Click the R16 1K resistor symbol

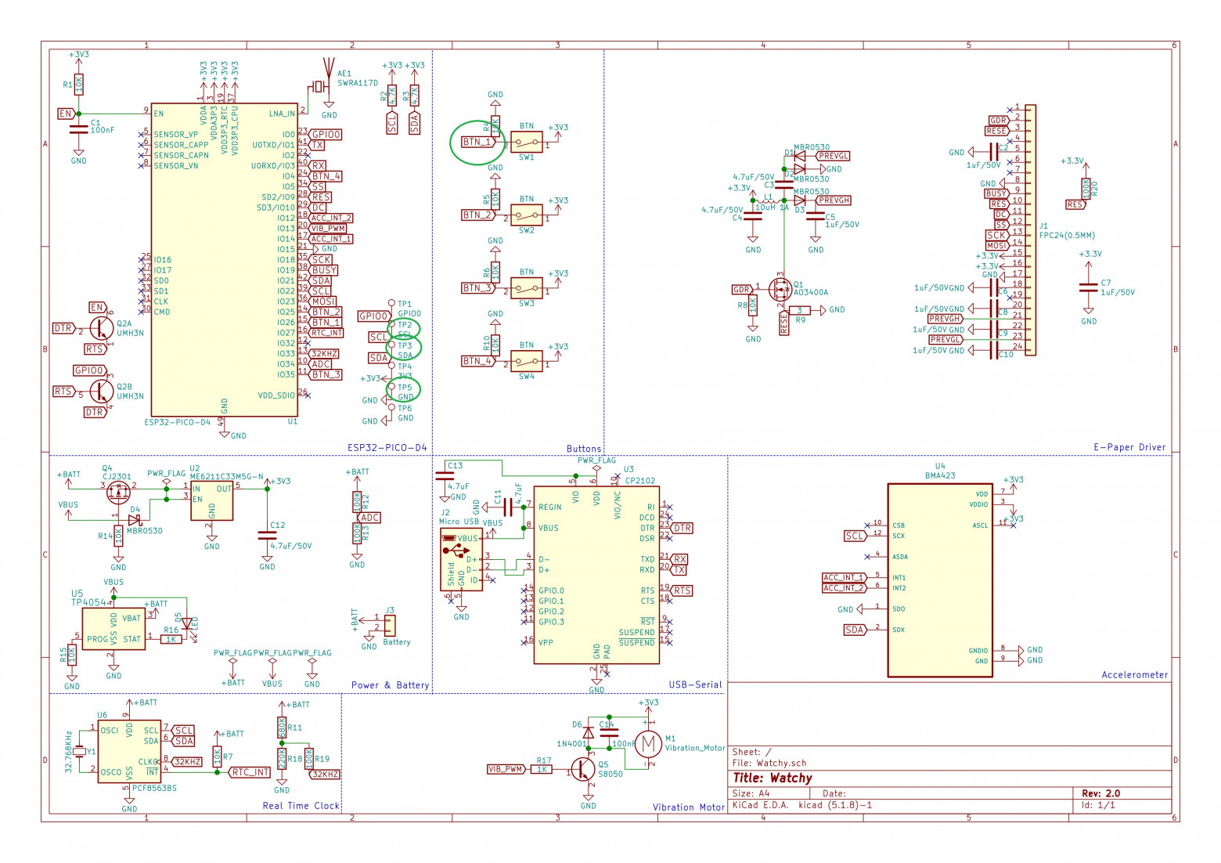tap(171, 639)
